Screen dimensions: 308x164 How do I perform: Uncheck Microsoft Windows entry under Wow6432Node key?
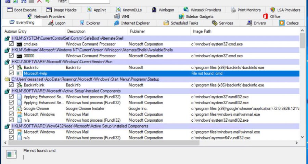click(x=11, y=132)
